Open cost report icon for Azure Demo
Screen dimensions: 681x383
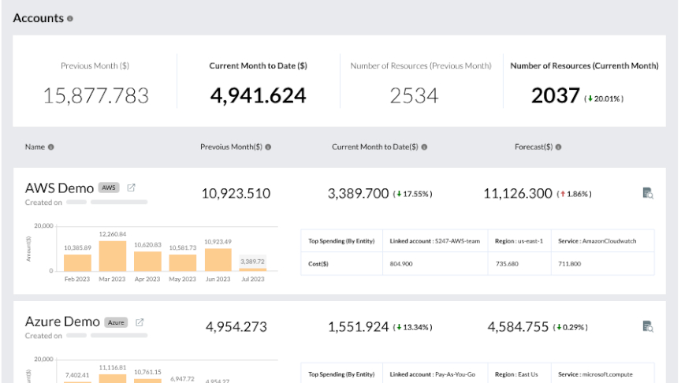pos(648,326)
